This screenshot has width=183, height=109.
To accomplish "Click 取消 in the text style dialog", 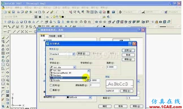I will [x=128, y=55].
